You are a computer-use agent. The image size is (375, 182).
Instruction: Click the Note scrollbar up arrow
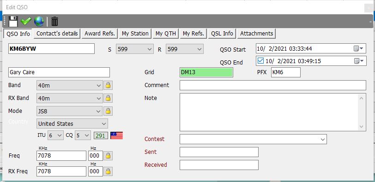361,98
